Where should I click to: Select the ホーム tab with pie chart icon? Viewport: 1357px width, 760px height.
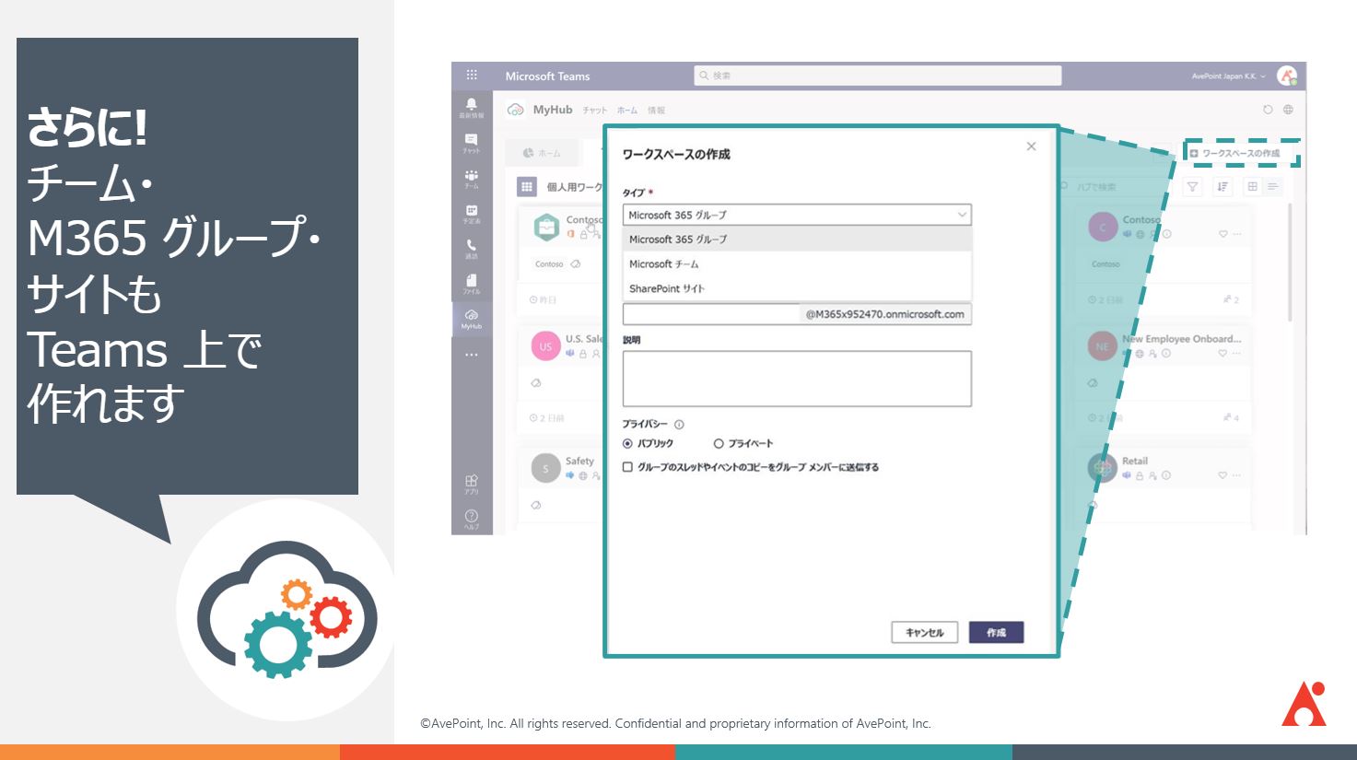pyautogui.click(x=543, y=153)
